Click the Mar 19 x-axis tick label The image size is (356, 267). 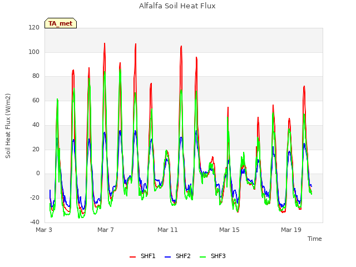click(291, 230)
